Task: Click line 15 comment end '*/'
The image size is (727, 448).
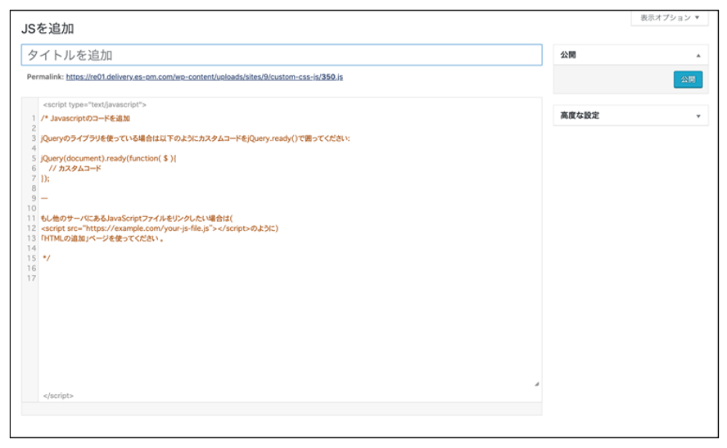Action: click(x=46, y=258)
